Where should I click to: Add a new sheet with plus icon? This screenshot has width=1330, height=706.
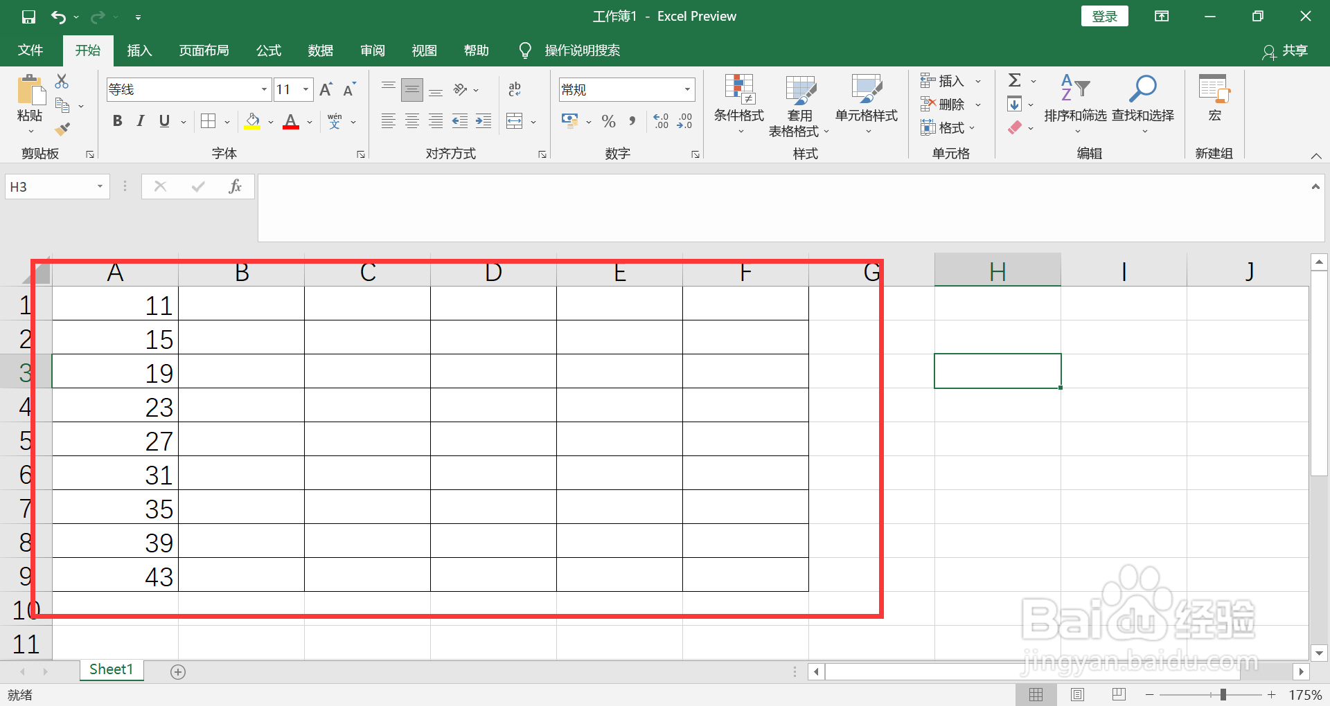click(x=178, y=672)
